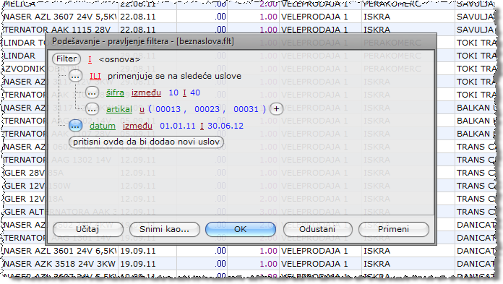Edit the value 00013 in artikal list
Screen dimensions: 503x284
(168, 109)
